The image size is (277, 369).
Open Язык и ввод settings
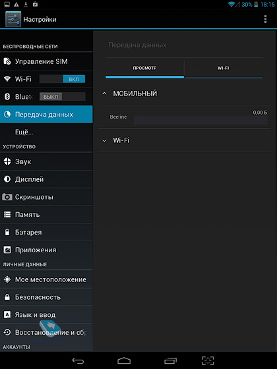46,315
